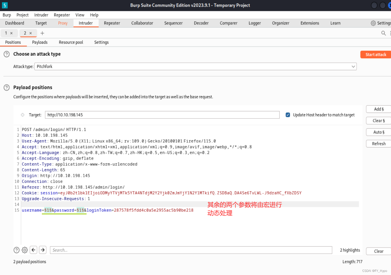
Task: Click the Content-Length: 65 header line
Action: pyautogui.click(x=43, y=170)
